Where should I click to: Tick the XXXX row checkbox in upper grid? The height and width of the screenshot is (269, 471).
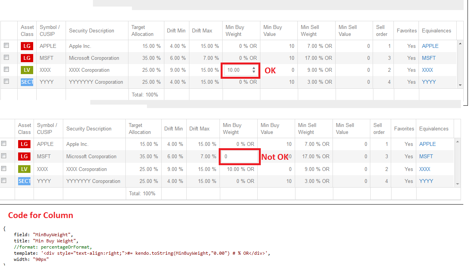pos(6,69)
